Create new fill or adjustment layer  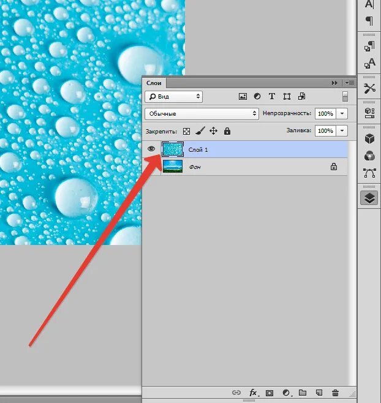(287, 393)
